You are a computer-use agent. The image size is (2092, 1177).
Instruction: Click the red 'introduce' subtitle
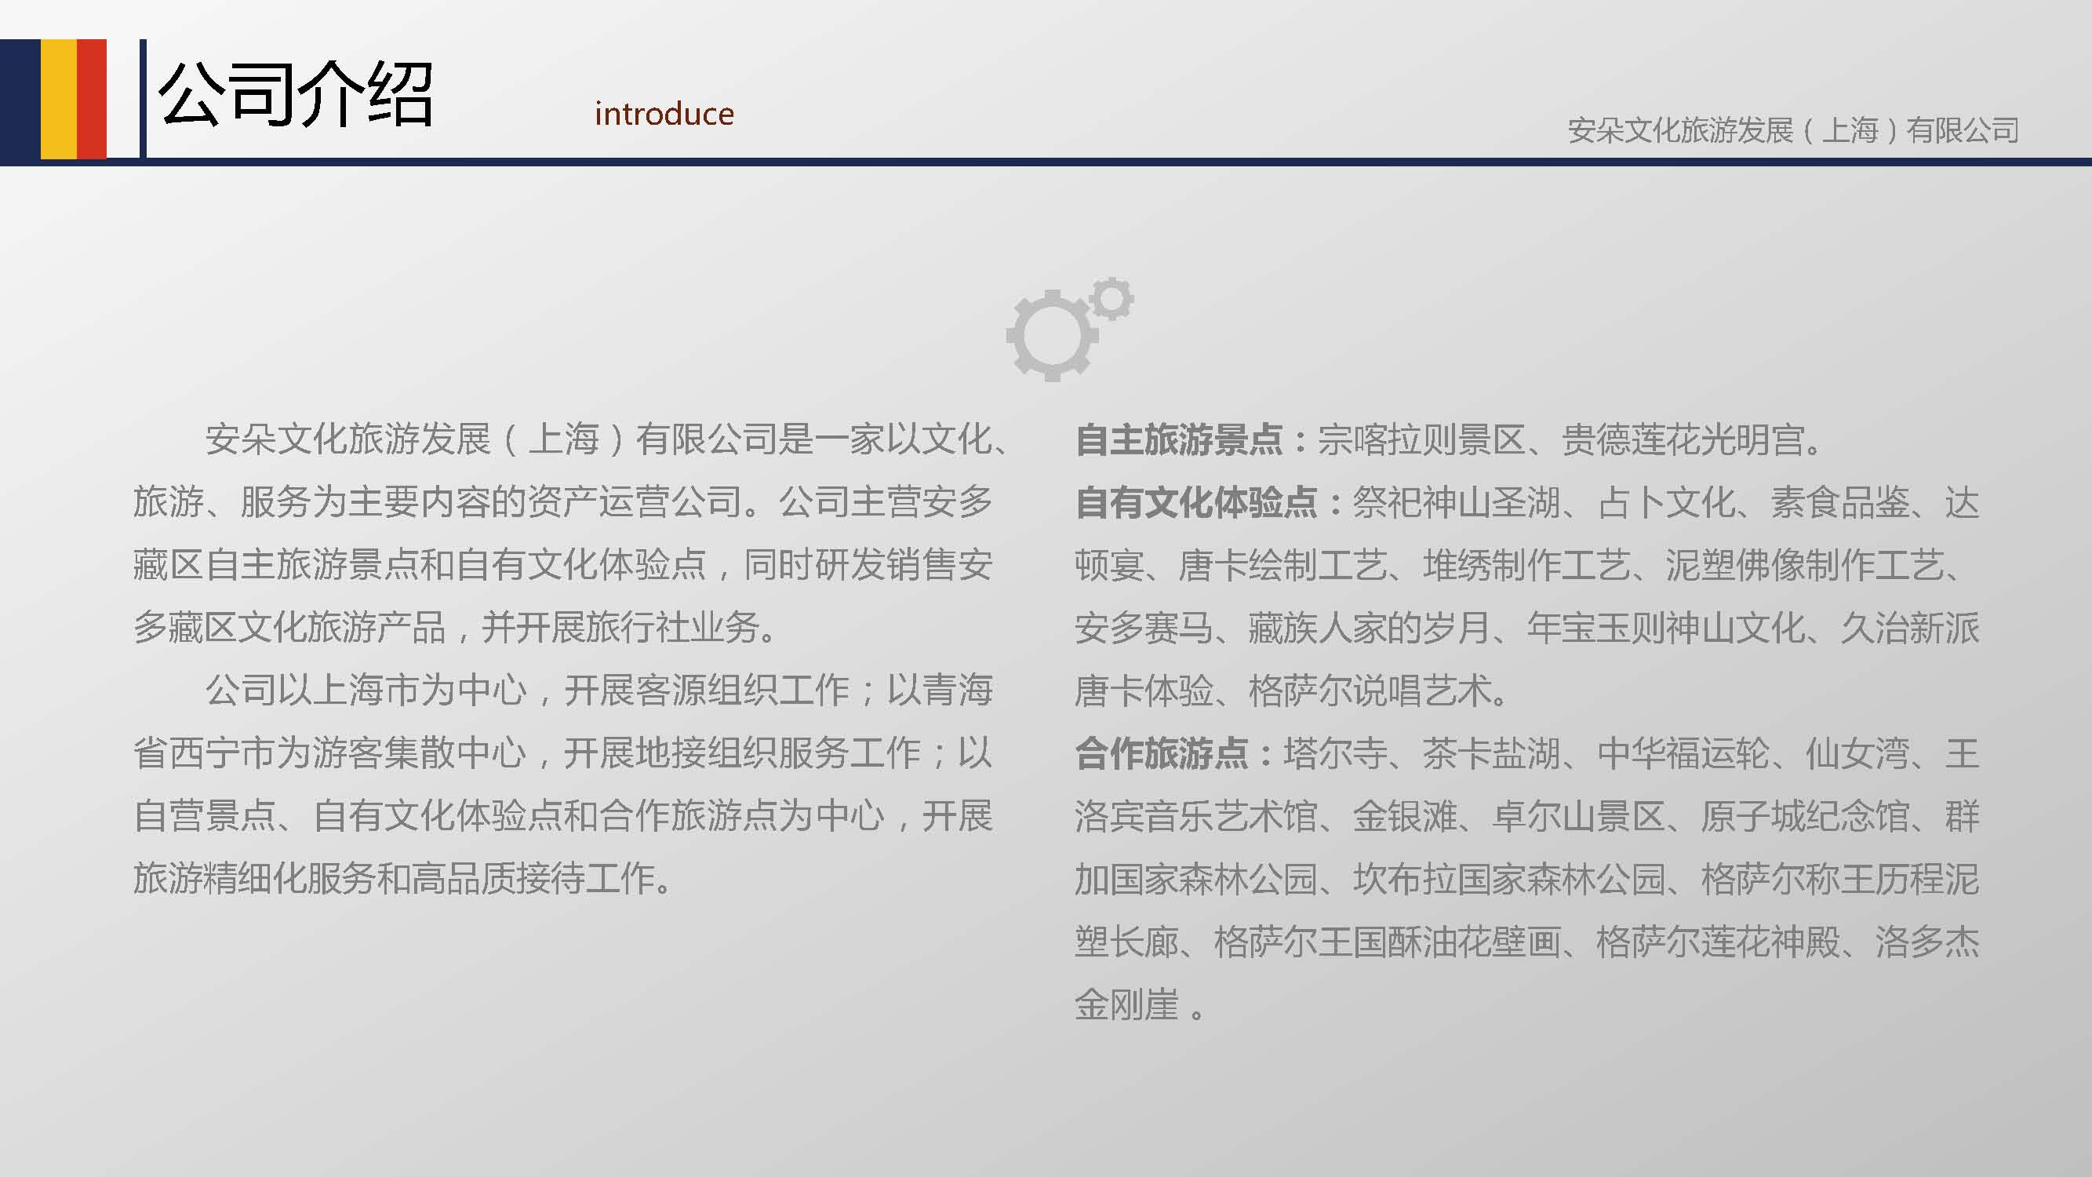[664, 114]
